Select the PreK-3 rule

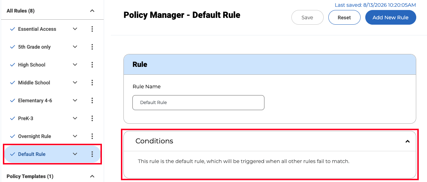coord(25,118)
